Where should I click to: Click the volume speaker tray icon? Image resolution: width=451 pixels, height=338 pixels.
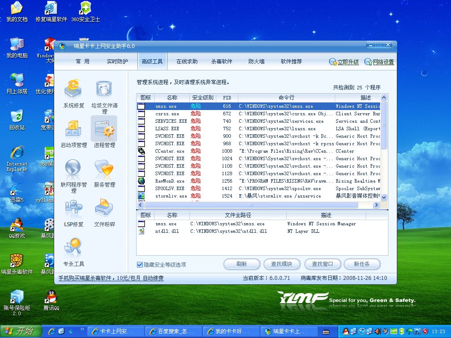click(377, 331)
